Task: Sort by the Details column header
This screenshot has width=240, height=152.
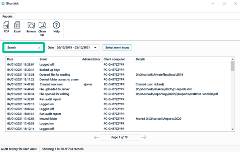Action: coord(182,59)
